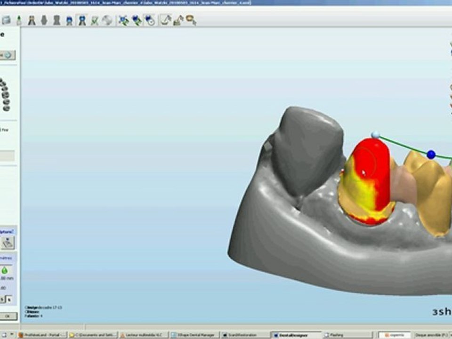Click the sculpt tool icon in left panel
The height and width of the screenshot is (339, 452).
click(8, 243)
